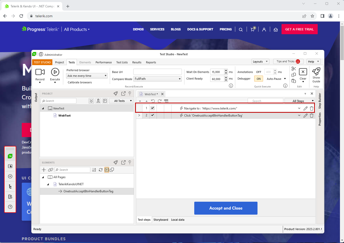Toggle the Annotations OFF switch

(259, 72)
